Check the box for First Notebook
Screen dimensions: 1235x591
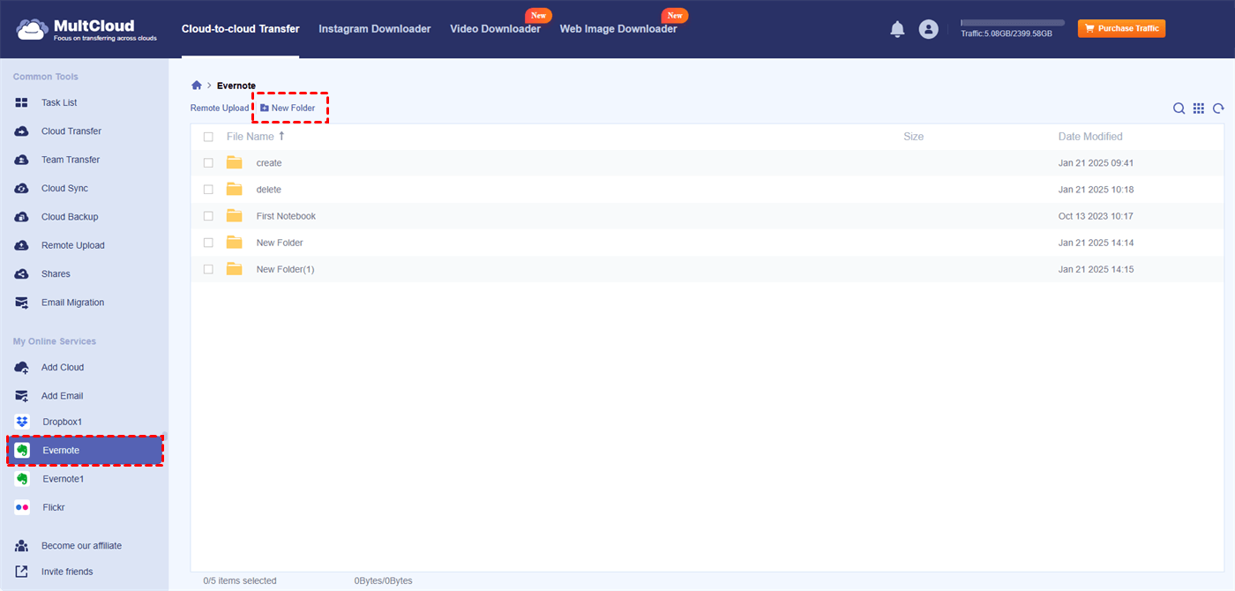[208, 216]
